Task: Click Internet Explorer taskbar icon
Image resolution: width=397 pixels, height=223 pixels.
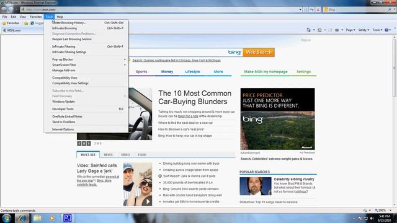Action: point(22,218)
